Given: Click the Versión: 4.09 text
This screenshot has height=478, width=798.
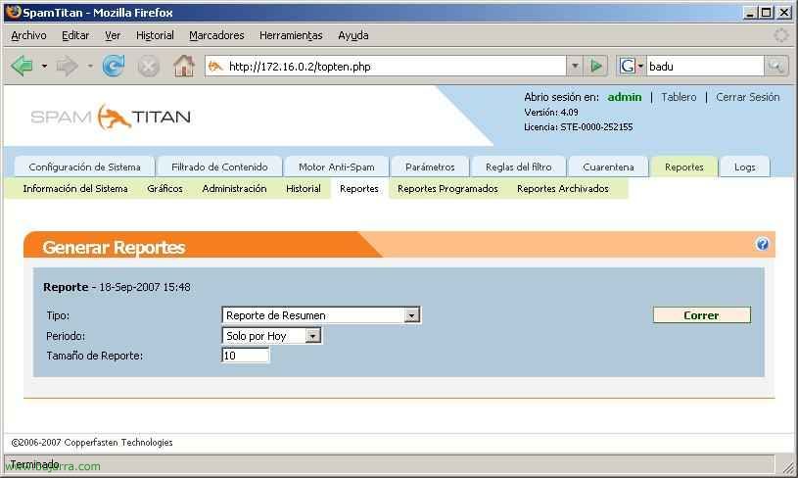Looking at the screenshot, I should coord(551,112).
